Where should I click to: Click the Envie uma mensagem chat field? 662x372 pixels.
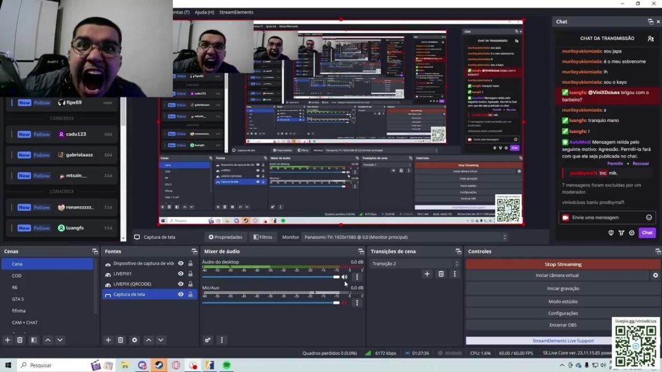coord(604,218)
